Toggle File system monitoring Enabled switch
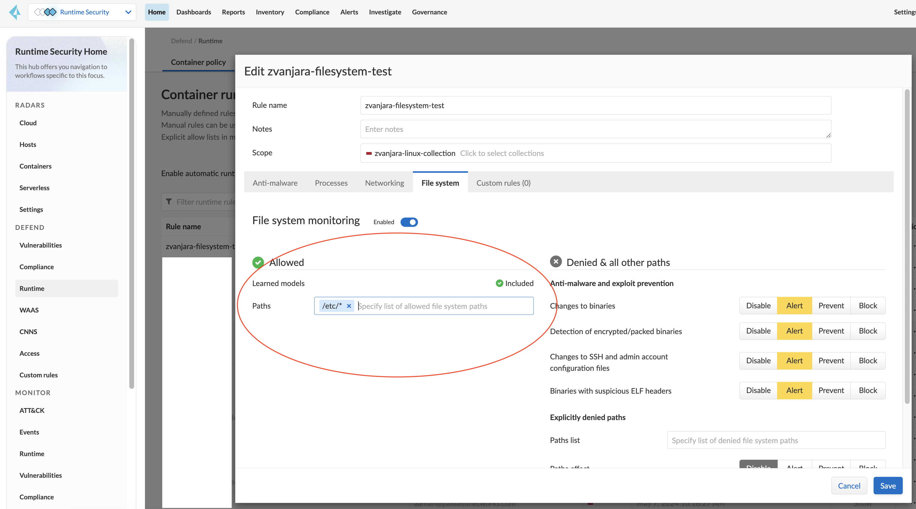This screenshot has width=916, height=509. pyautogui.click(x=409, y=222)
